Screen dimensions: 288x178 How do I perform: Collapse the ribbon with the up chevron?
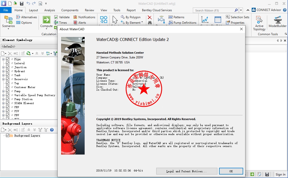pyautogui.click(x=248, y=10)
